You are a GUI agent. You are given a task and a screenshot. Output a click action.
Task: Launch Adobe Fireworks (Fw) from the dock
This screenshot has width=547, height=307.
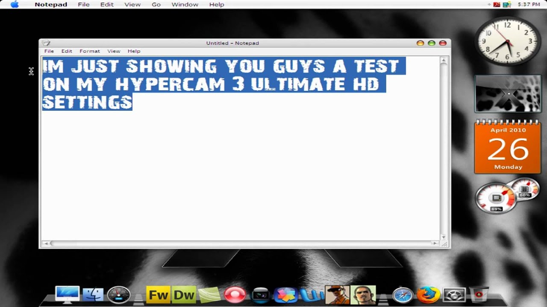click(159, 295)
